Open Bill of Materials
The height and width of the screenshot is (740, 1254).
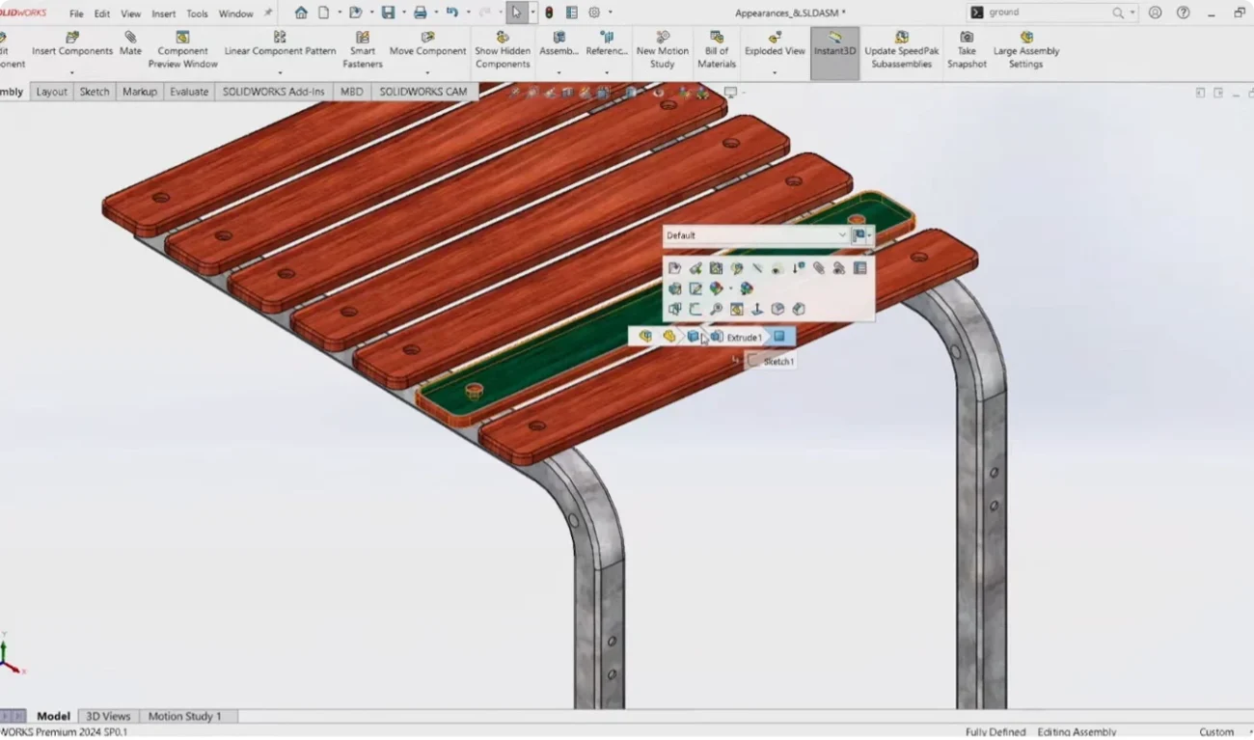[717, 50]
